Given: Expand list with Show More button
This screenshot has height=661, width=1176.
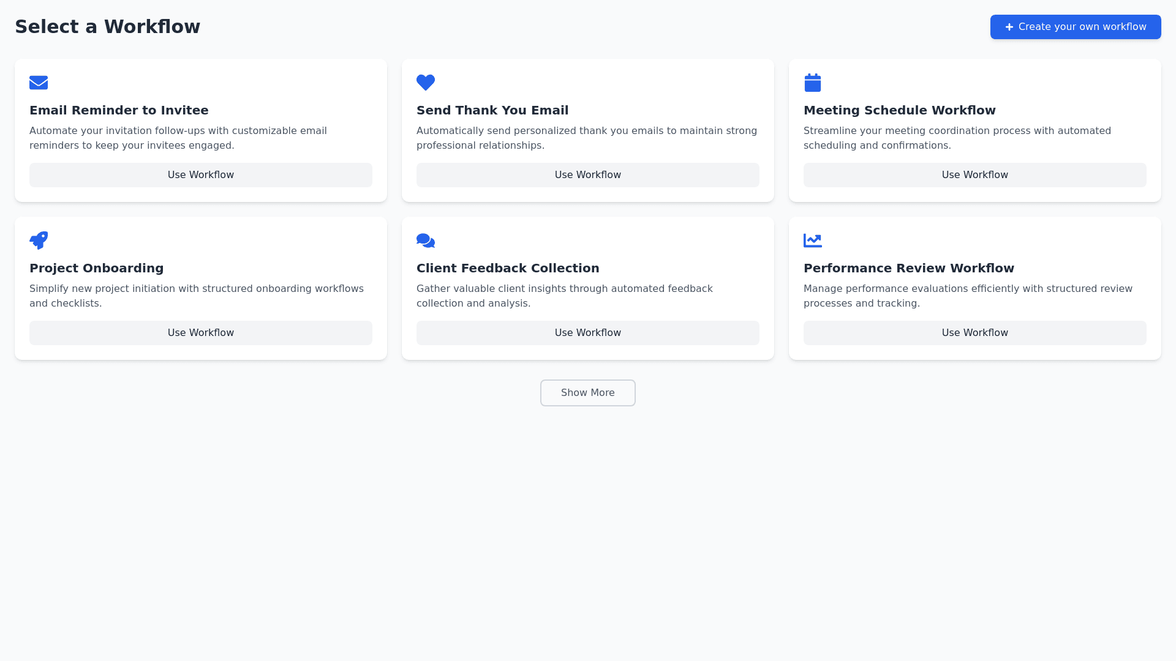Looking at the screenshot, I should coord(588,393).
